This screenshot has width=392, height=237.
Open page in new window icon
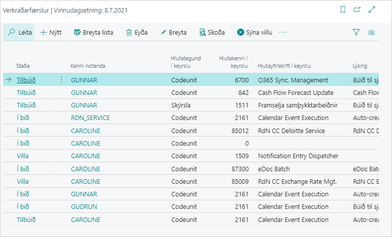pos(357,10)
